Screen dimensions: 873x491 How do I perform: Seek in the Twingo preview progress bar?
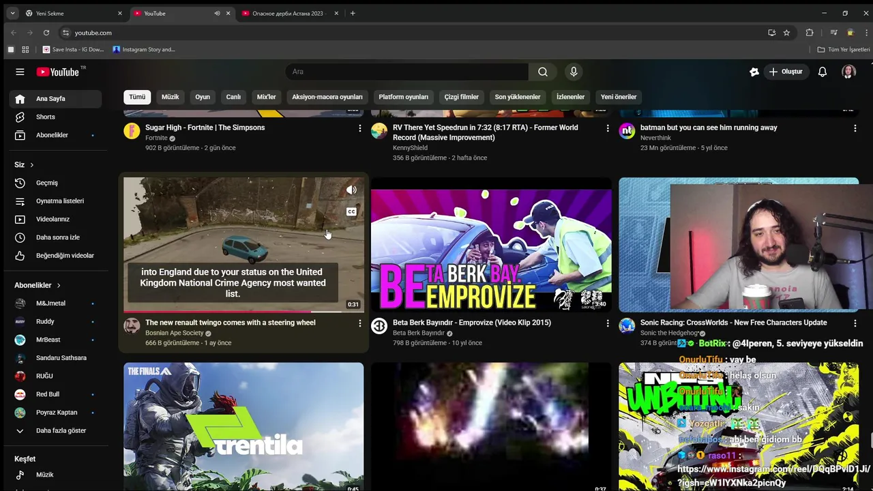(243, 311)
